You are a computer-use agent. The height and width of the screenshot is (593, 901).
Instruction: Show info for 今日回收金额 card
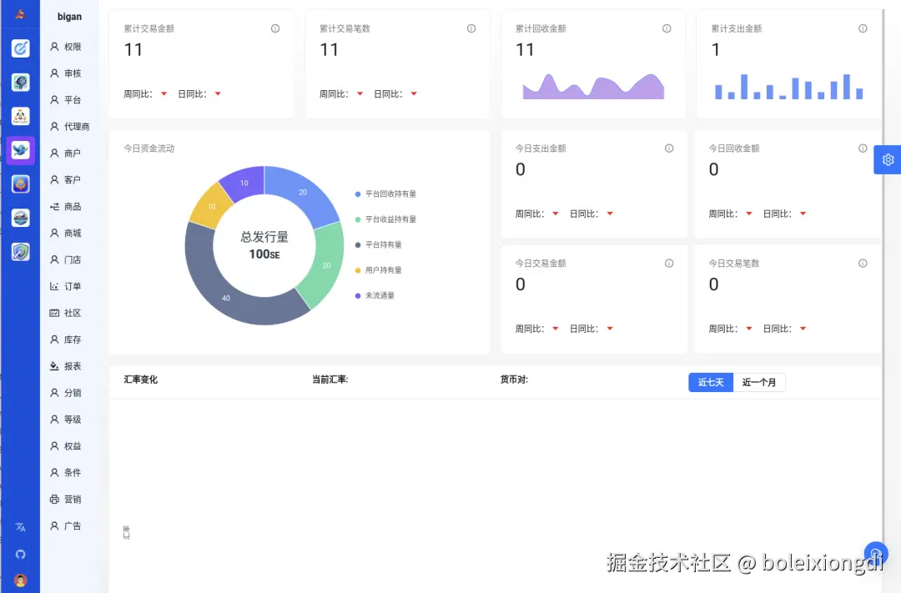tap(863, 148)
